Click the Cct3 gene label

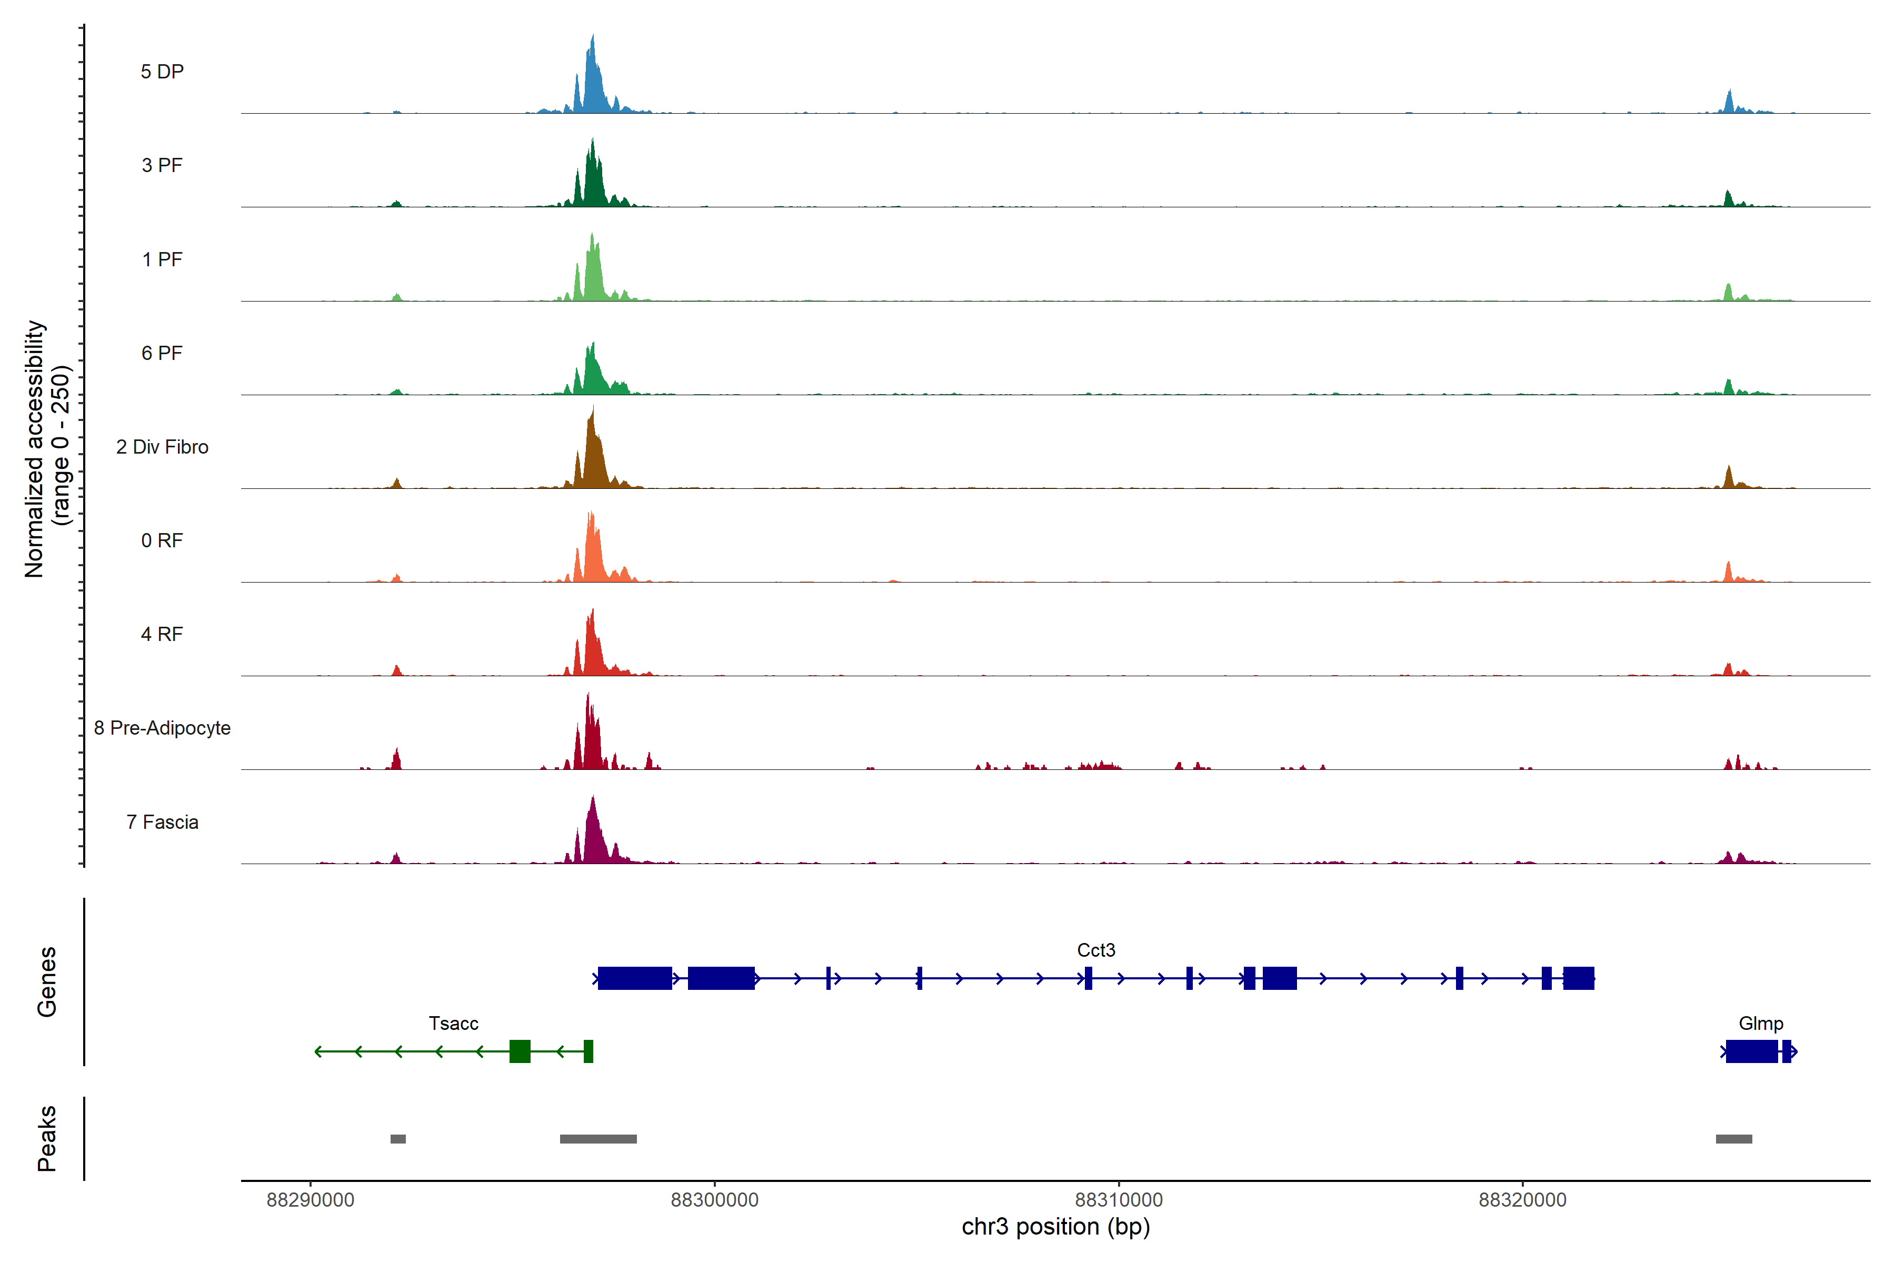[1096, 950]
